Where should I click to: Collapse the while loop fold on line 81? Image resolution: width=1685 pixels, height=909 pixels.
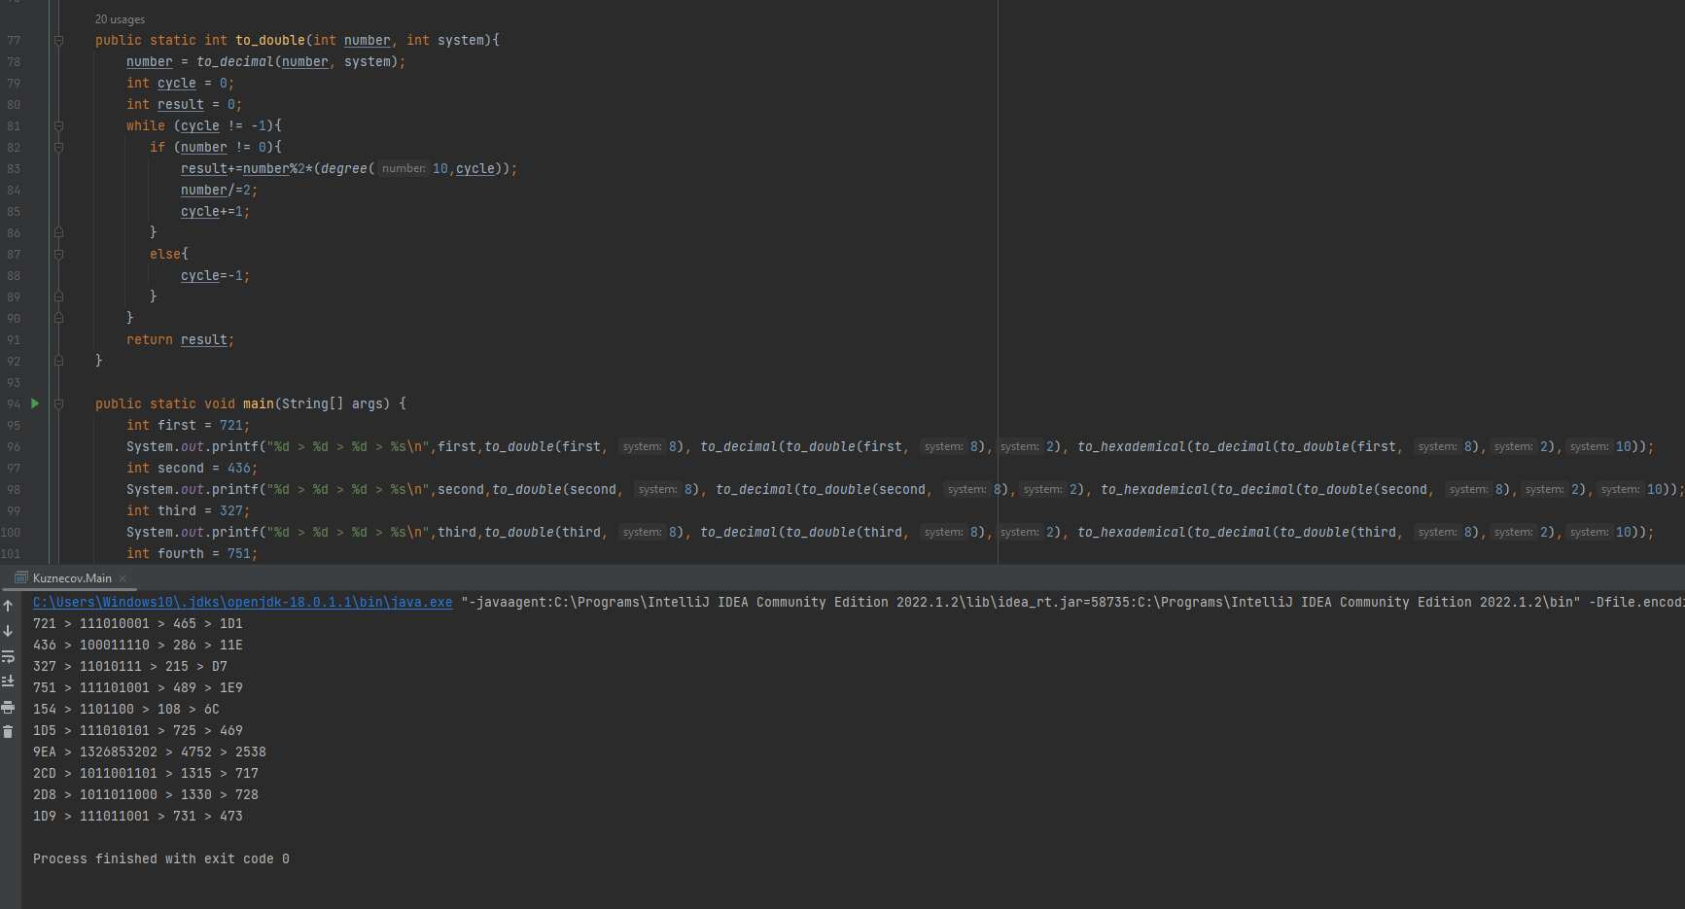pos(58,125)
